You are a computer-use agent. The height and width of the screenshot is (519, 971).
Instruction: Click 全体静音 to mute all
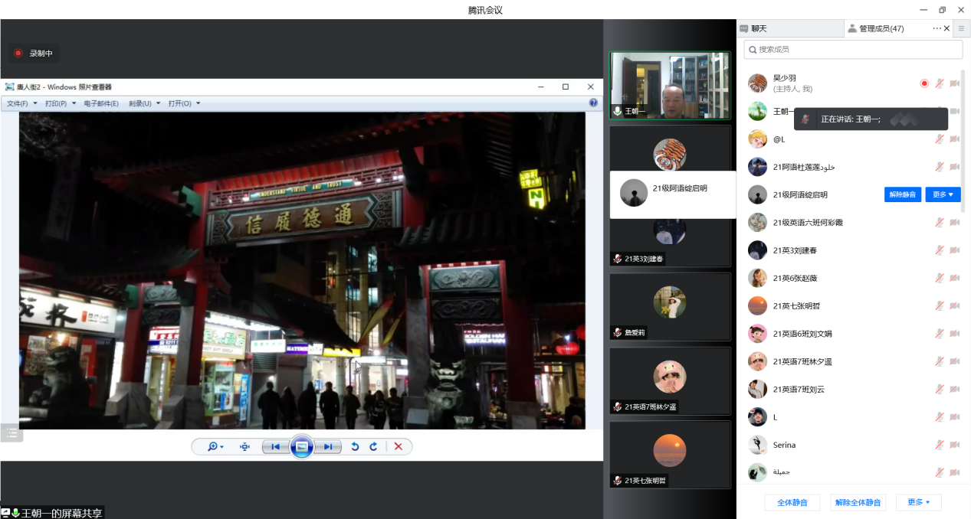pos(792,503)
